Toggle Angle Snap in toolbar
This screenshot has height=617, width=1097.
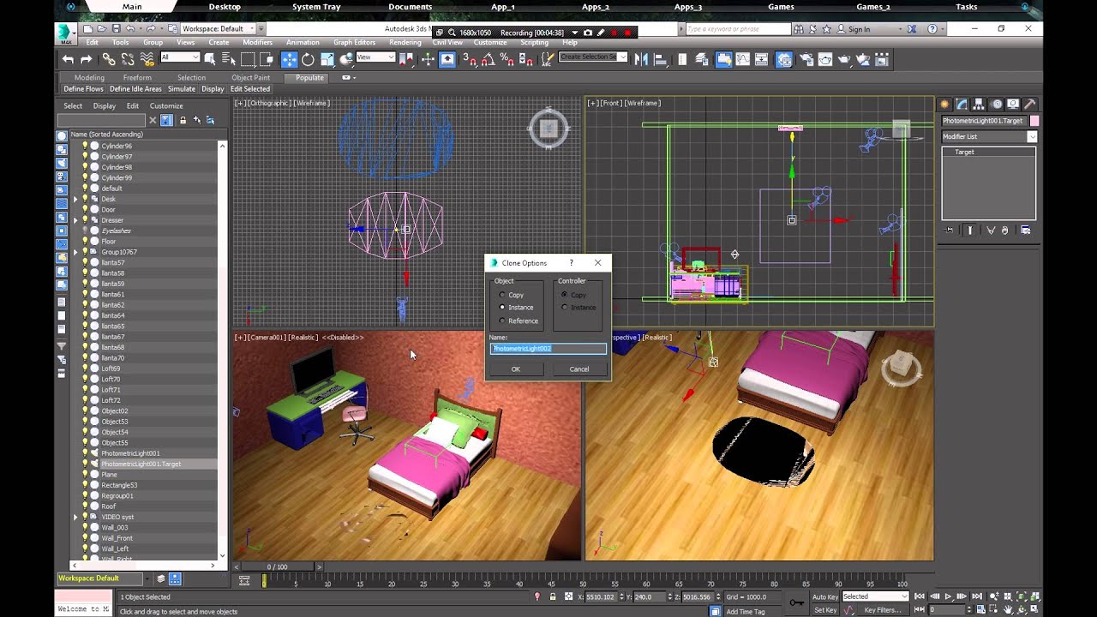pyautogui.click(x=489, y=59)
